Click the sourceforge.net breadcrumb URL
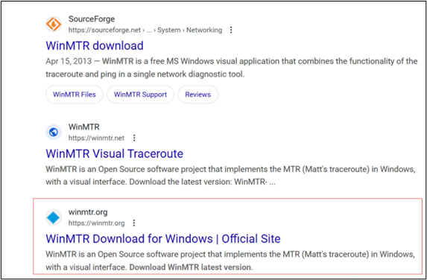This screenshot has height=280, width=427. [145, 30]
